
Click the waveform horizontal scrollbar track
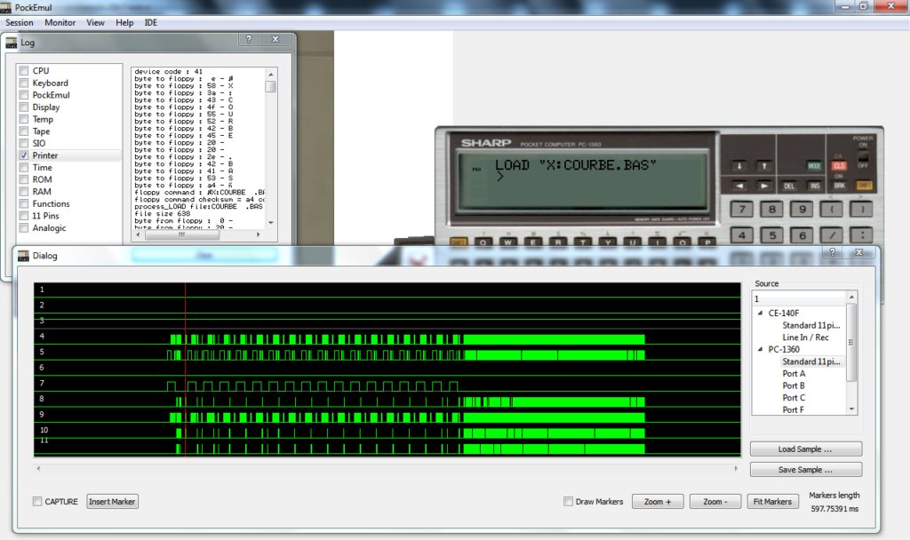tap(387, 468)
